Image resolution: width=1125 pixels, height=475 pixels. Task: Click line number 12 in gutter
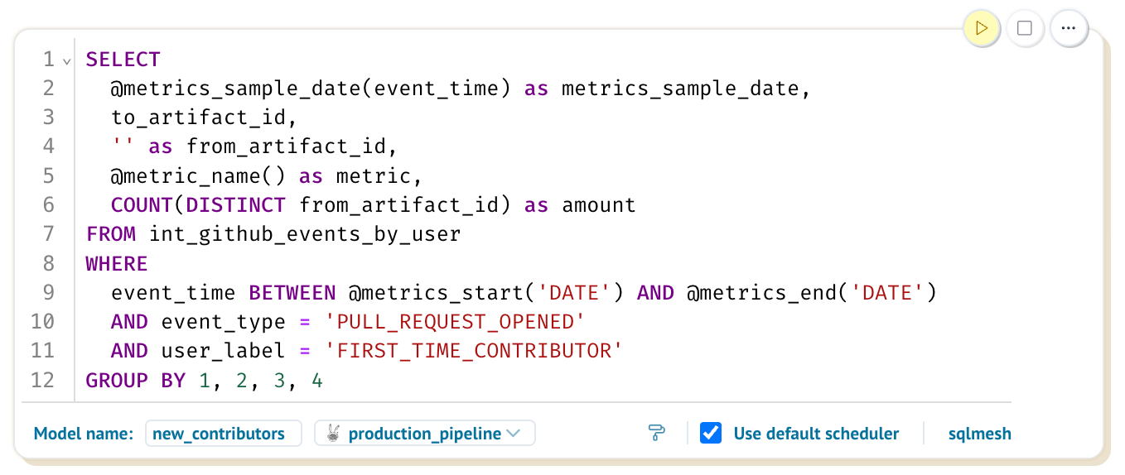click(42, 381)
